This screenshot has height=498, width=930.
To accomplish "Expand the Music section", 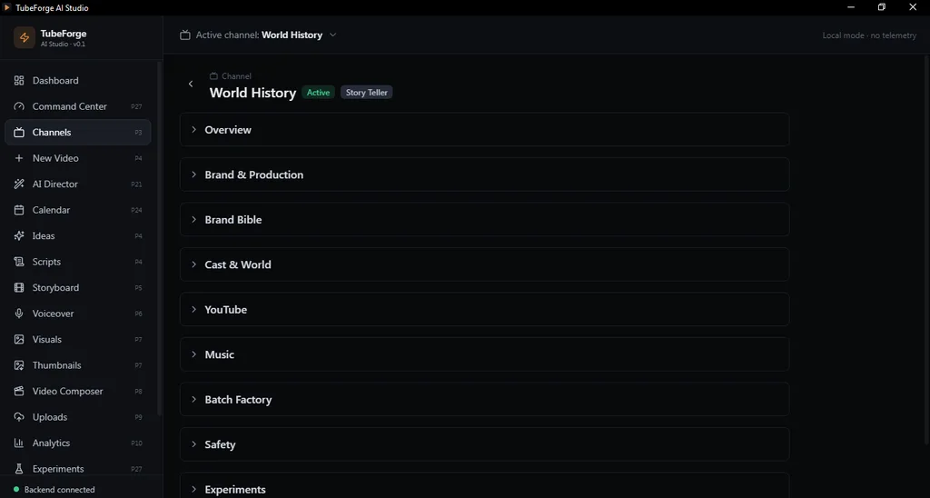I will 485,354.
